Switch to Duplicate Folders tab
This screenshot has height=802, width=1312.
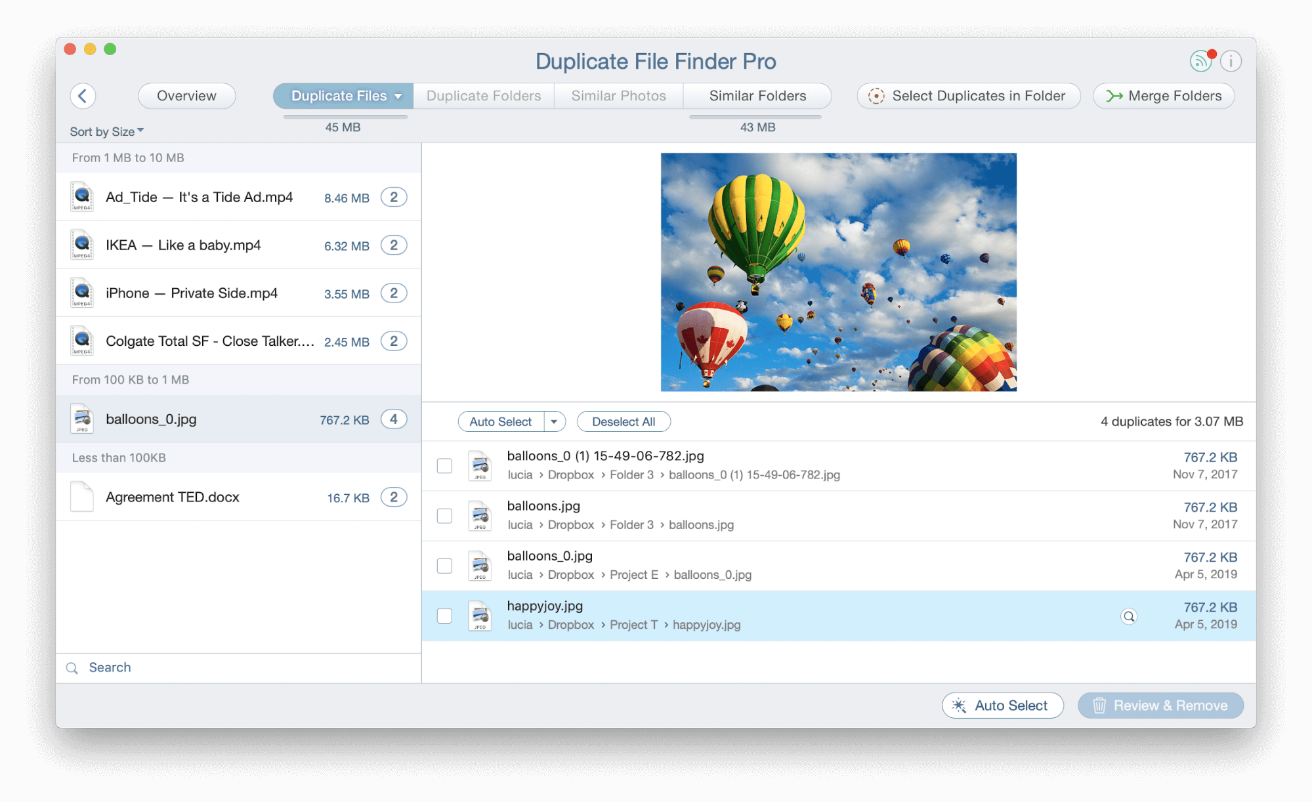482,95
